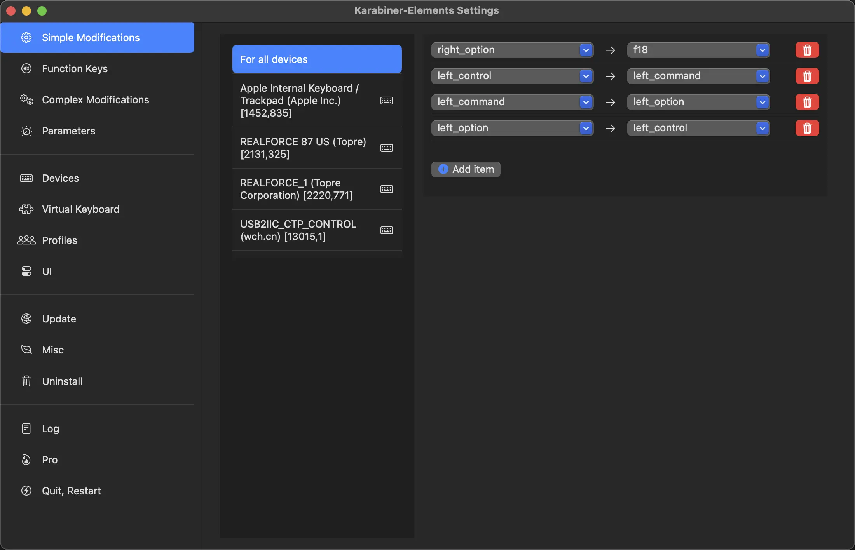Open the Update label in sidebar
This screenshot has height=550, width=855.
59,319
